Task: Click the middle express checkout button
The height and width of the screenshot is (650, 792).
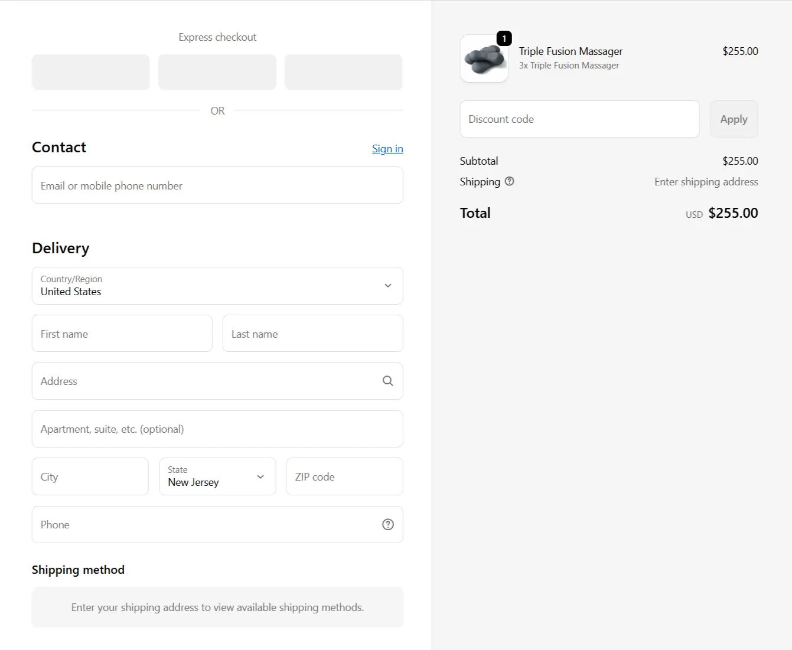Action: coord(217,72)
